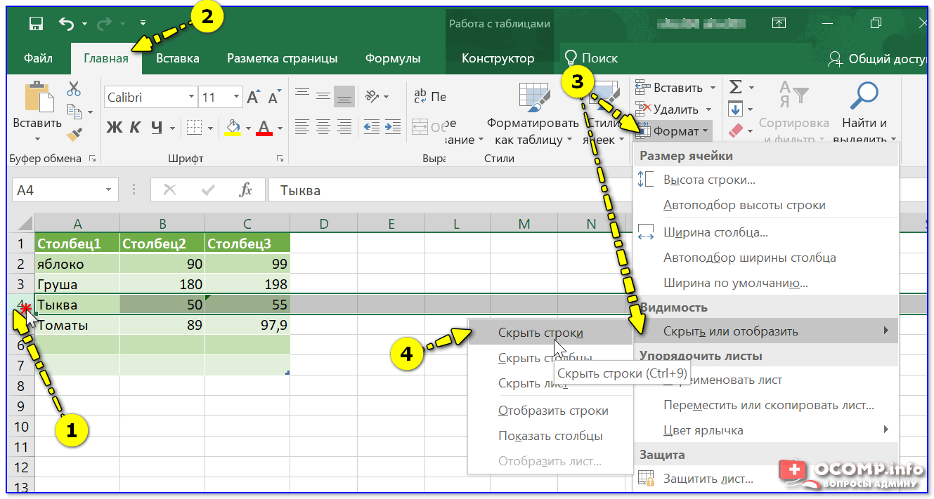Apply italic with the К button
Image resolution: width=934 pixels, height=499 pixels.
[x=135, y=128]
